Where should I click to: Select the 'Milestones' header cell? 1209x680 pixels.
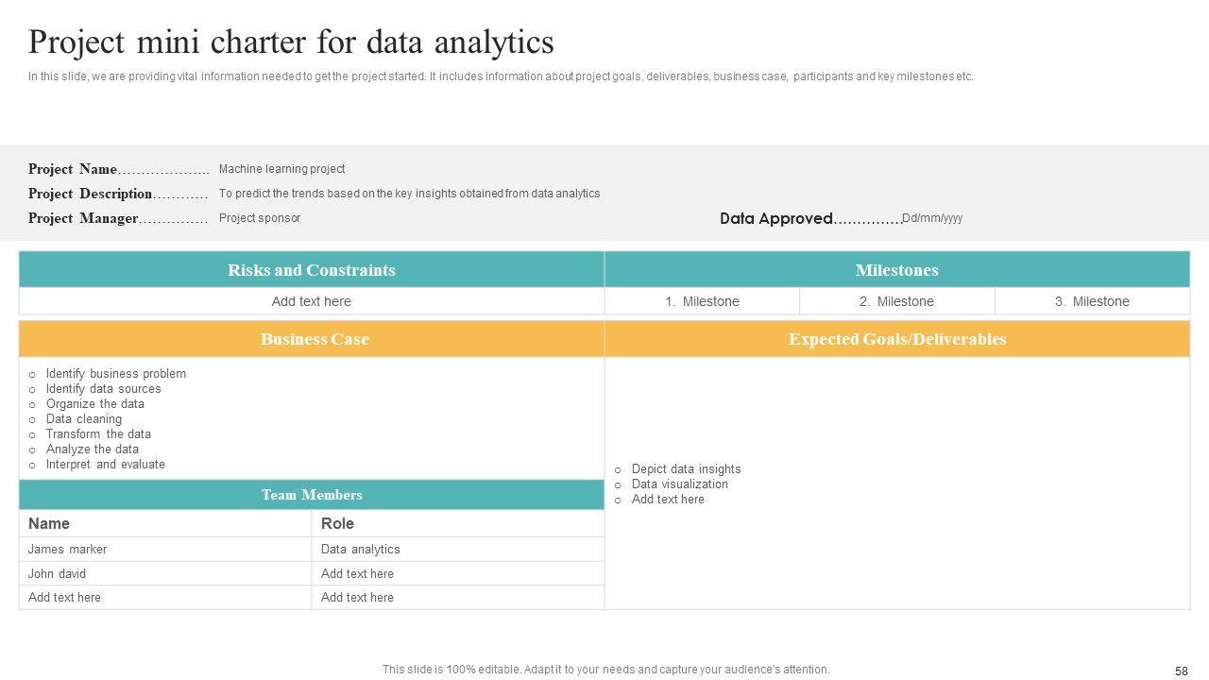click(896, 270)
